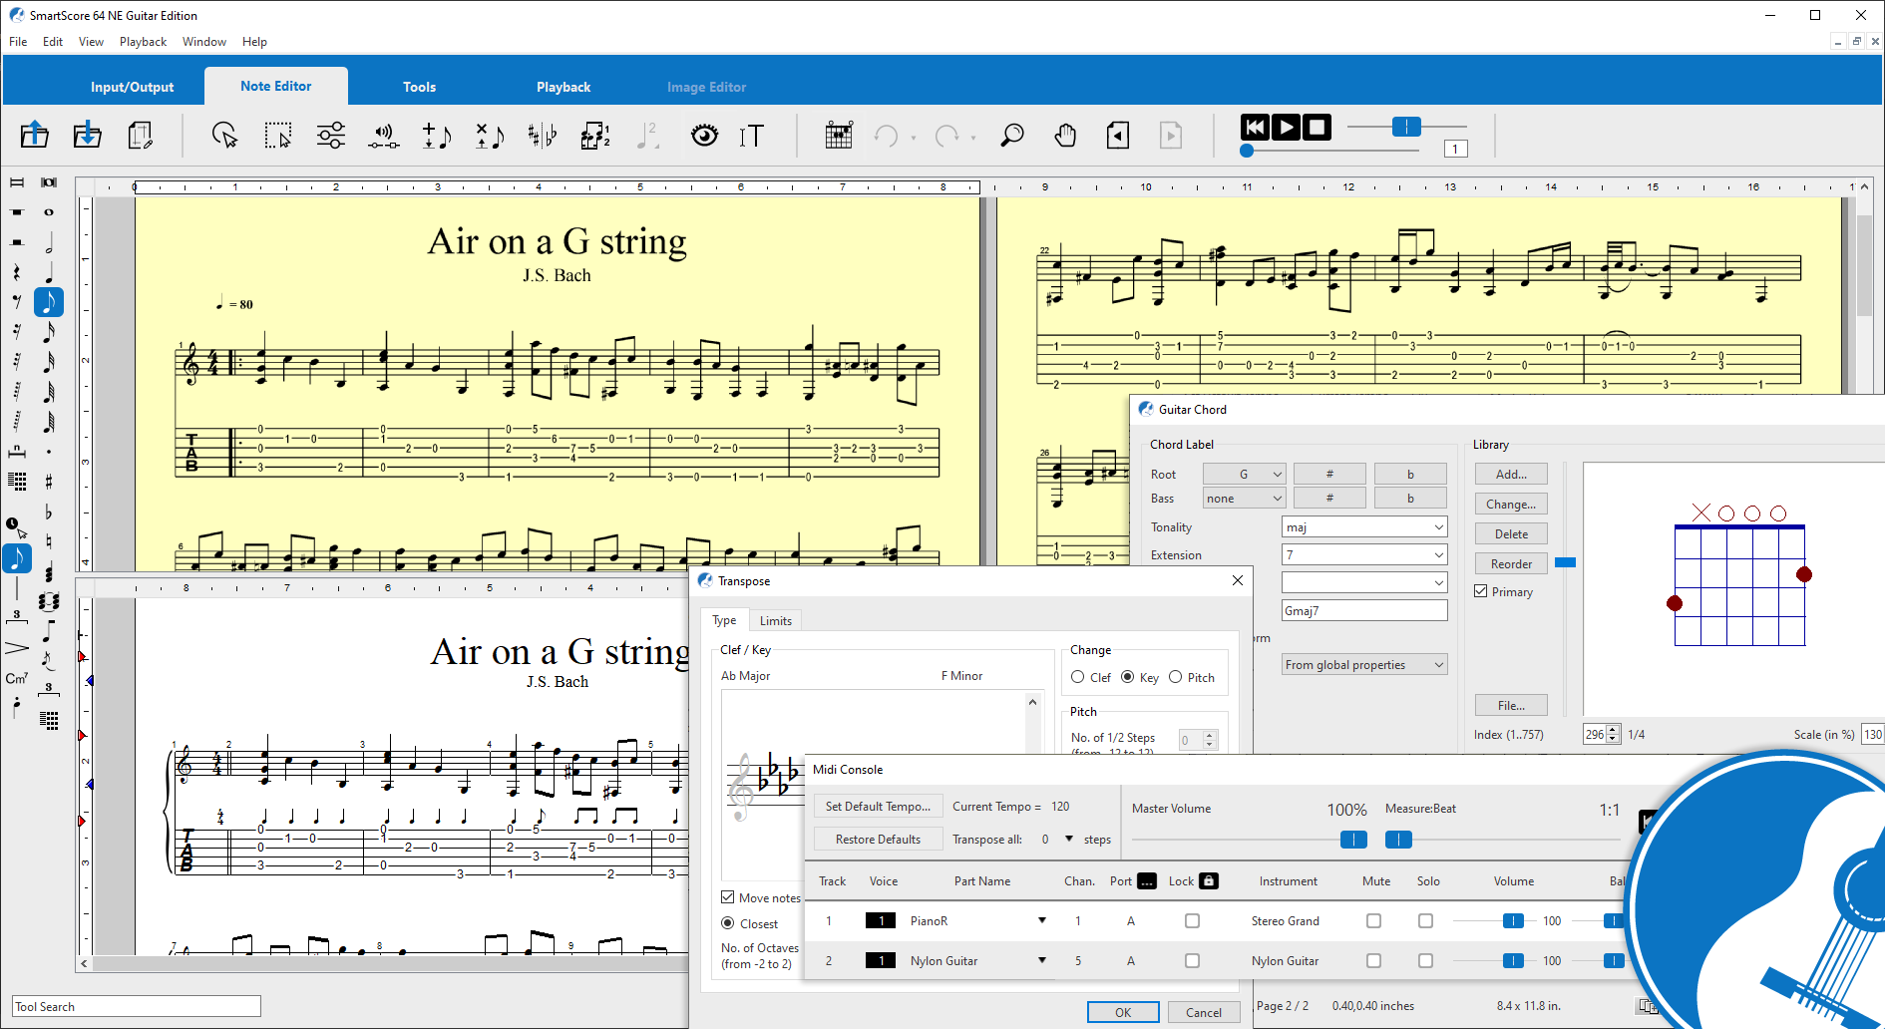The width and height of the screenshot is (1885, 1029).
Task: Select whole note in the palette
Action: point(48,212)
